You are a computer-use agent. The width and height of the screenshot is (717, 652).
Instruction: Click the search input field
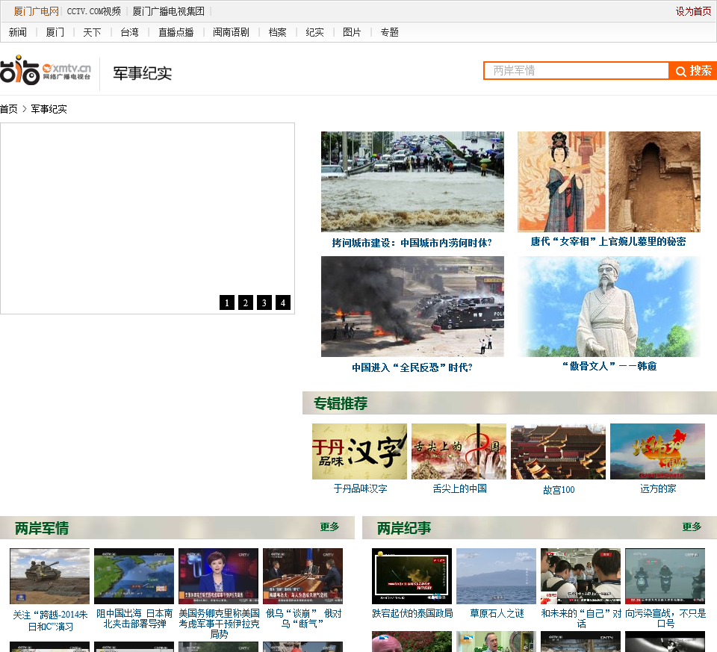coord(576,71)
